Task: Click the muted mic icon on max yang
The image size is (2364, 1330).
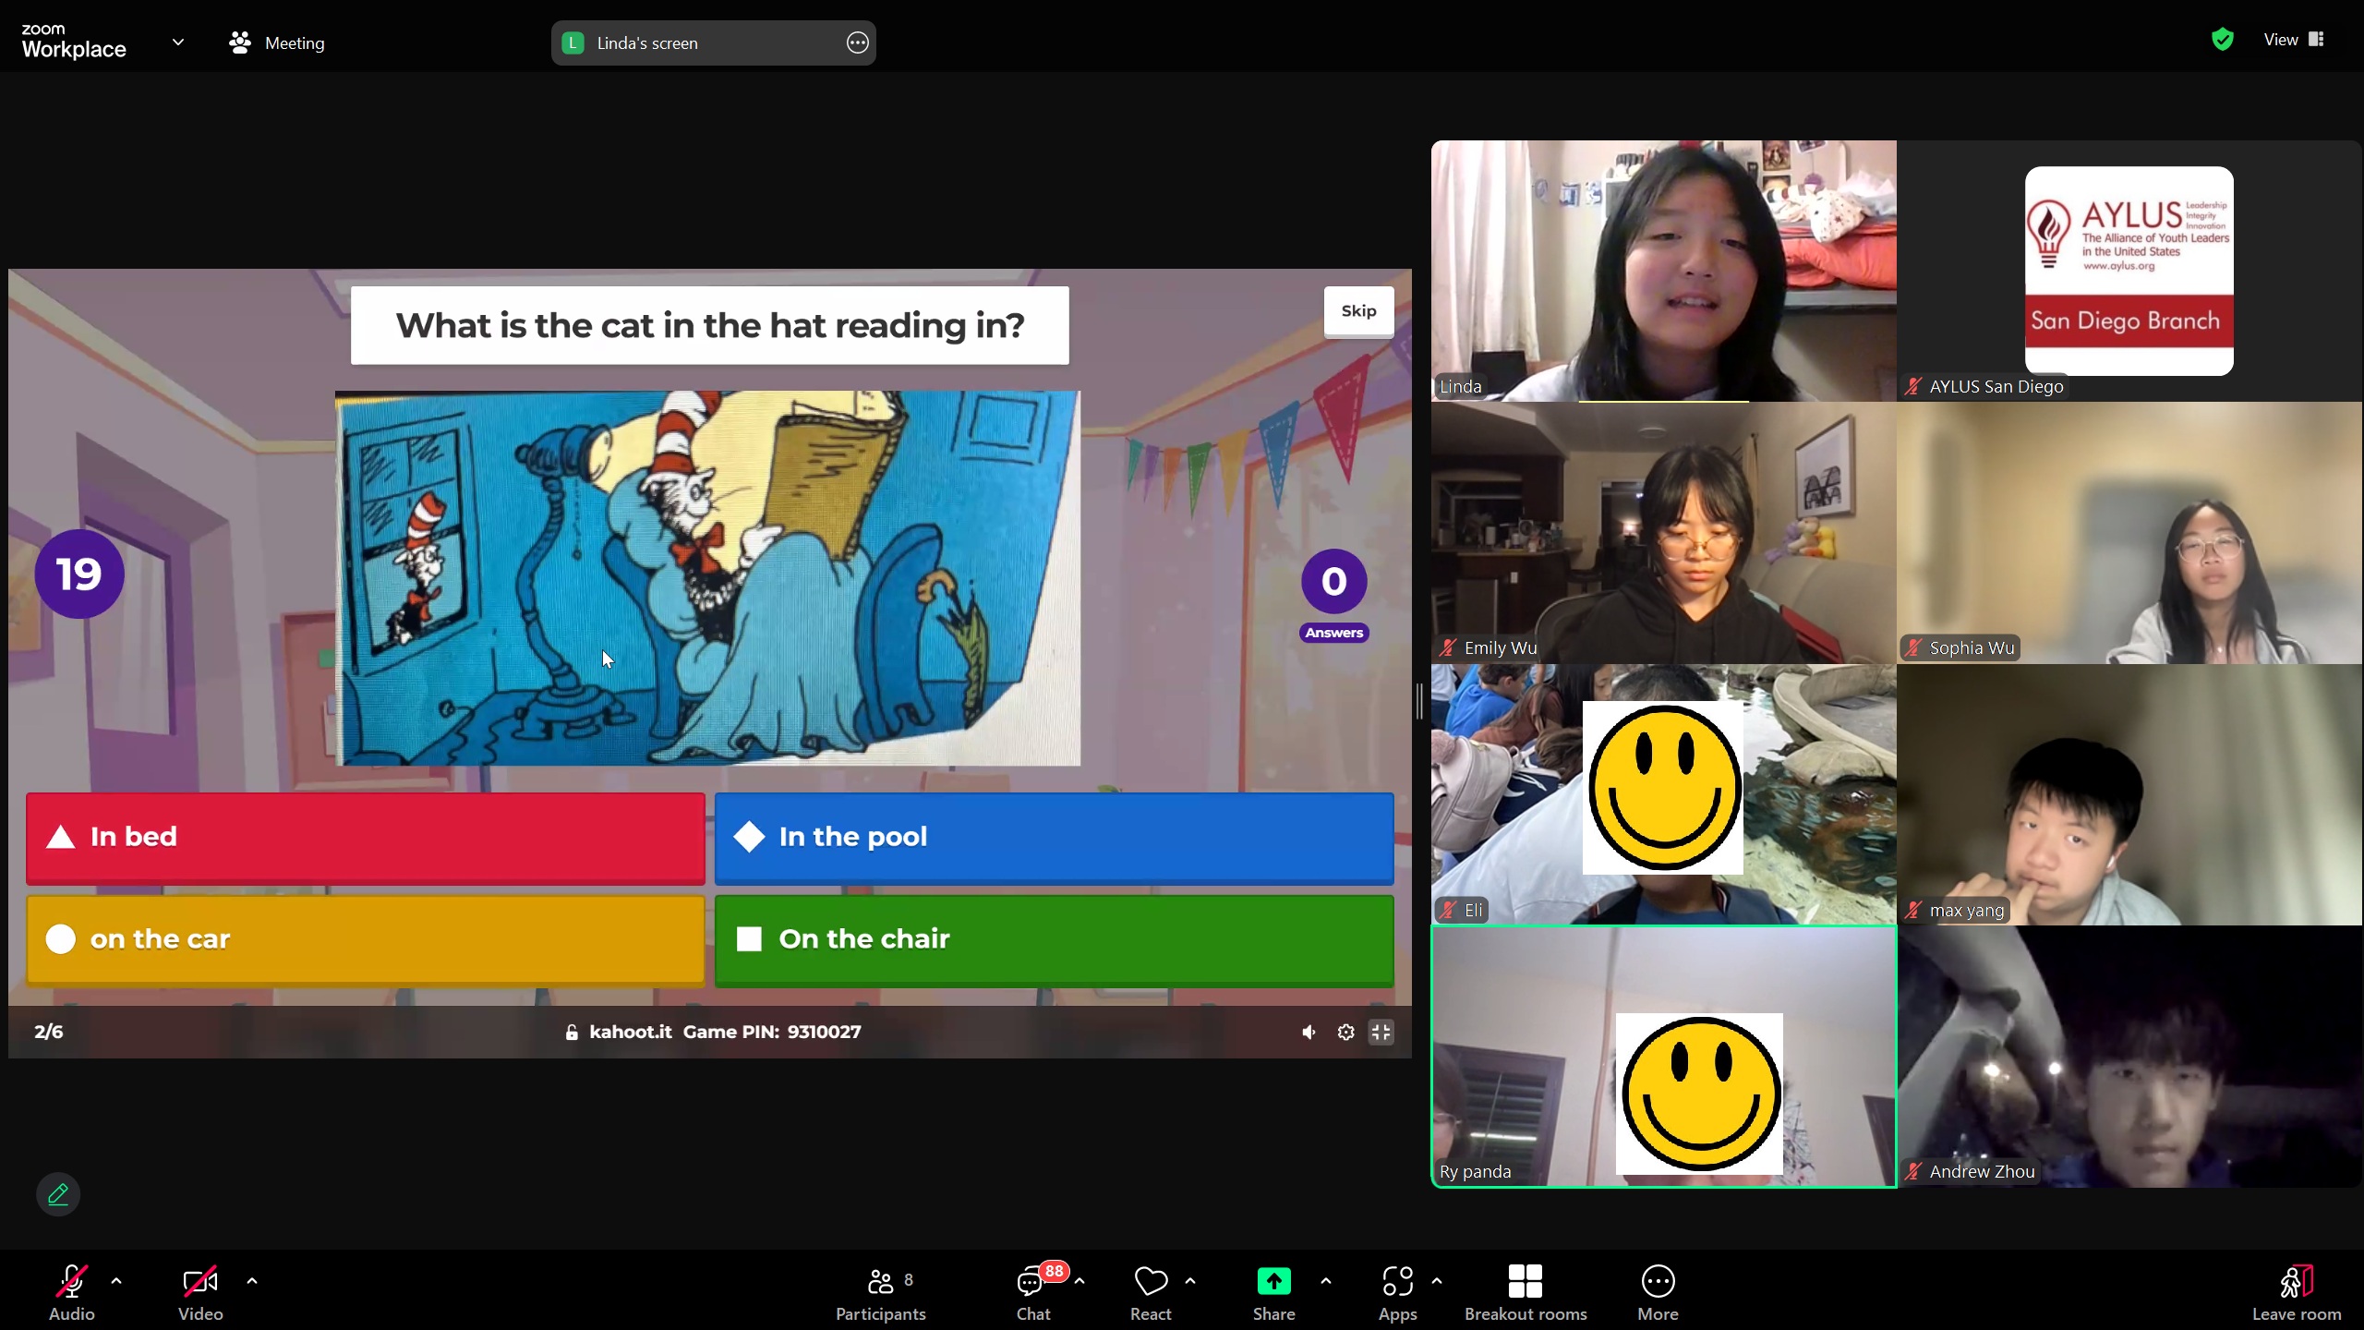Action: pos(1913,910)
